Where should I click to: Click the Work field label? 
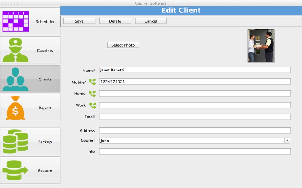coord(81,105)
